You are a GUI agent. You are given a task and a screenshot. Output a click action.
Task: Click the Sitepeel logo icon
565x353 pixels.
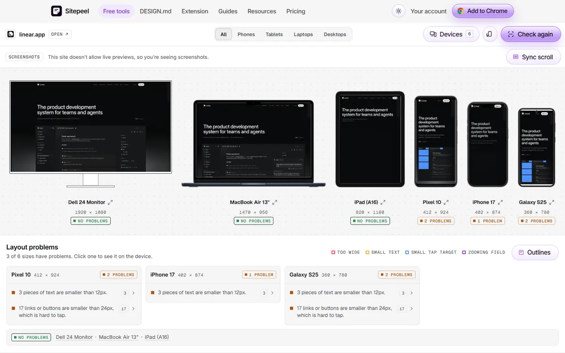coord(56,11)
